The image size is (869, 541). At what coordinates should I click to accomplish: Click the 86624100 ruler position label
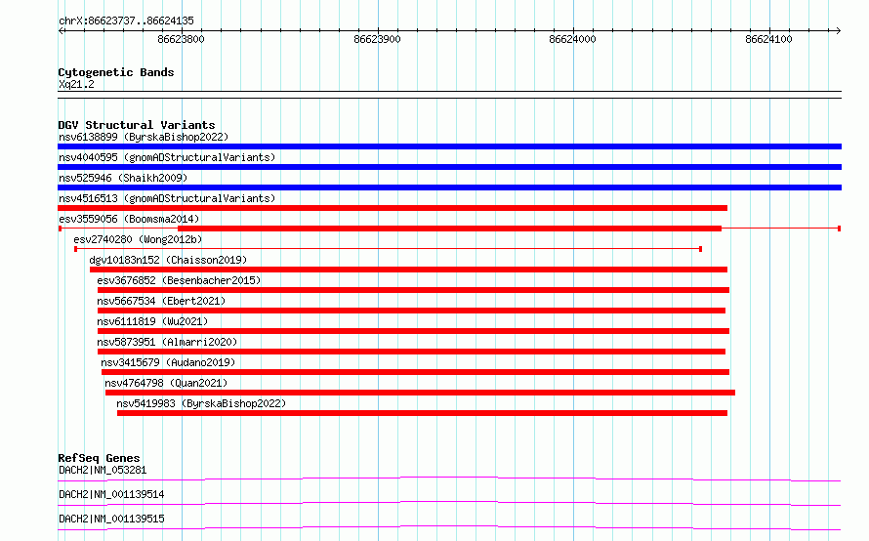768,39
